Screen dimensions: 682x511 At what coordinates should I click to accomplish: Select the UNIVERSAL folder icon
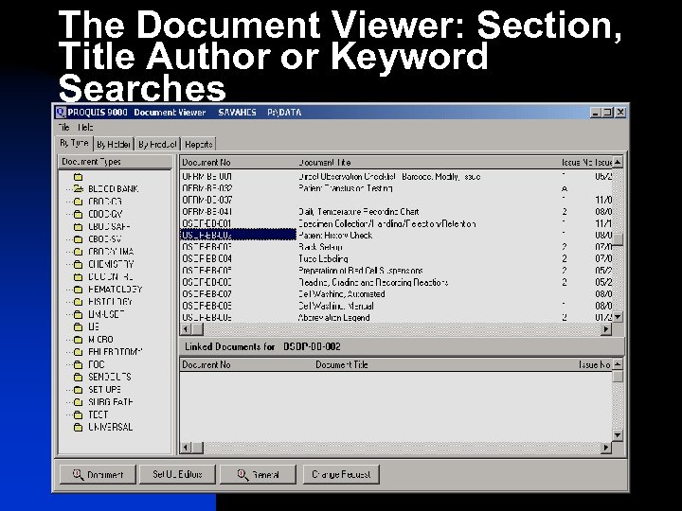click(x=78, y=427)
